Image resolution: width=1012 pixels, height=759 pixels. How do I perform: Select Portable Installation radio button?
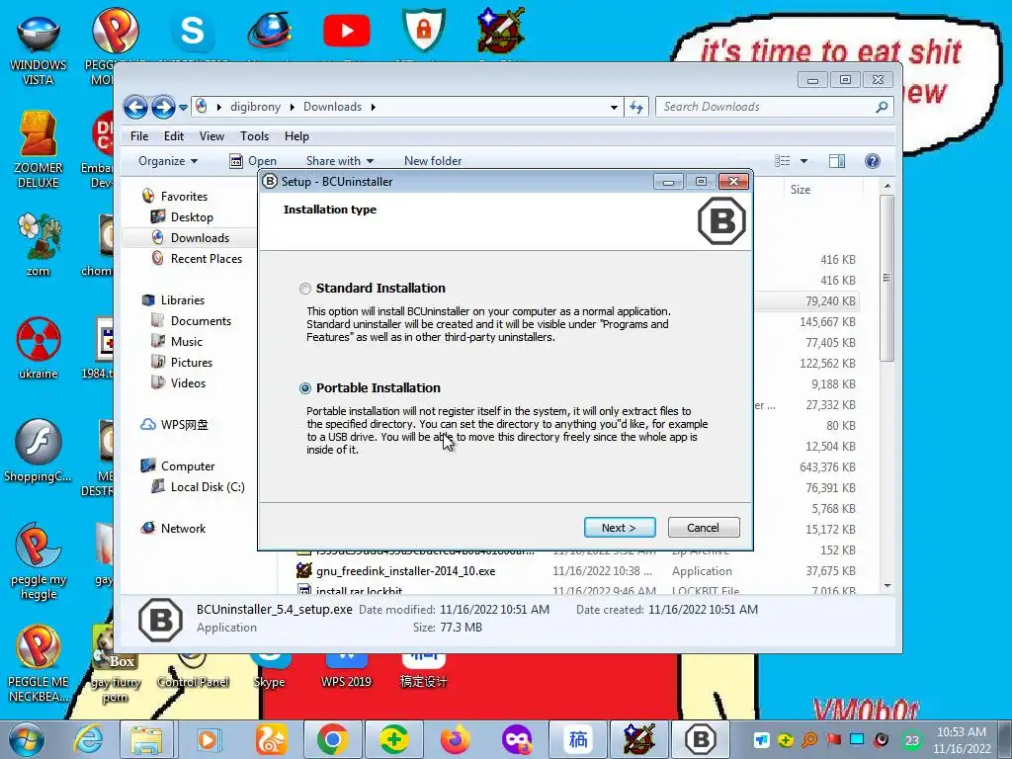(x=305, y=388)
